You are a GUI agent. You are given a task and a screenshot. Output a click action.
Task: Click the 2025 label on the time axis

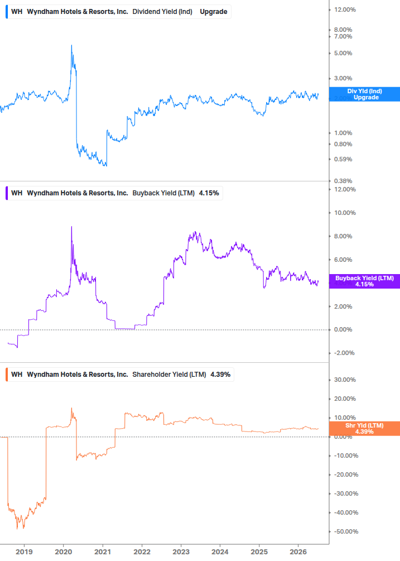pos(259,552)
